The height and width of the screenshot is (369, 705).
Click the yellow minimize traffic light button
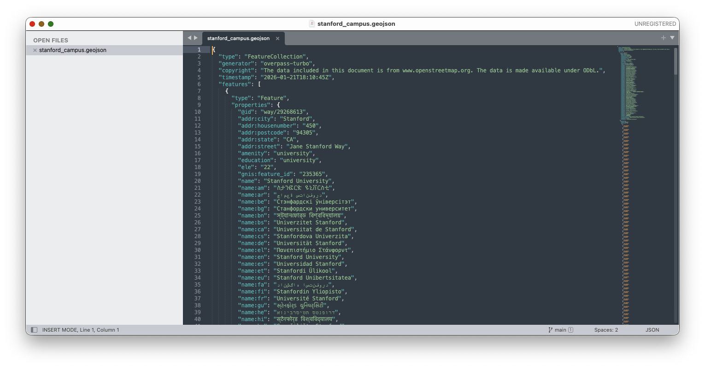pyautogui.click(x=41, y=23)
